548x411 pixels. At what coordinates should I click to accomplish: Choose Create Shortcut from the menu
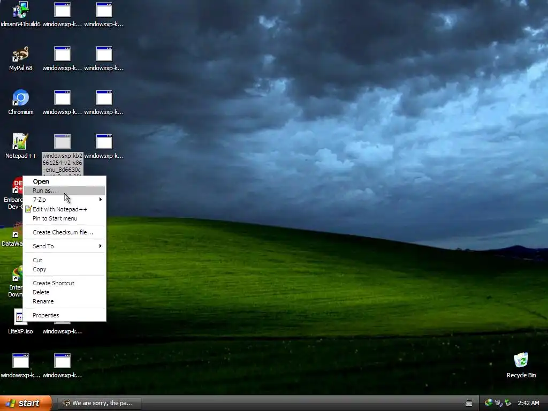tap(64, 283)
